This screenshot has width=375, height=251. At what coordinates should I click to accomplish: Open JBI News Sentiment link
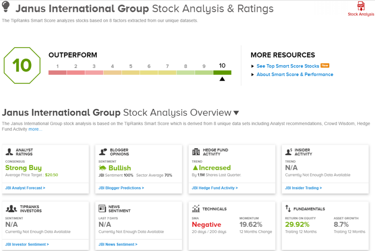118,244
